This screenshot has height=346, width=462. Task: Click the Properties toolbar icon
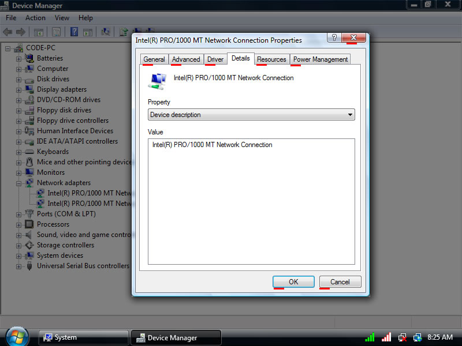click(x=57, y=32)
